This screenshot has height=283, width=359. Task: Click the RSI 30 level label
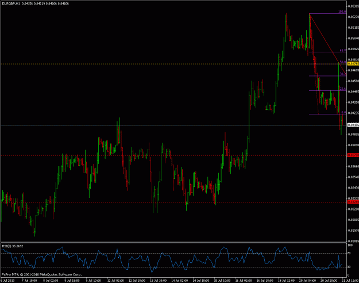349,267
